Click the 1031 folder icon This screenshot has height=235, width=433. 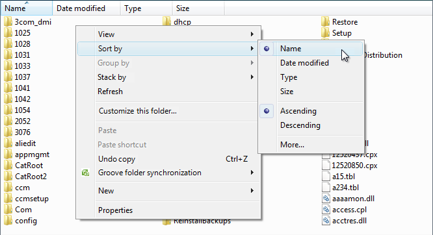[8, 55]
